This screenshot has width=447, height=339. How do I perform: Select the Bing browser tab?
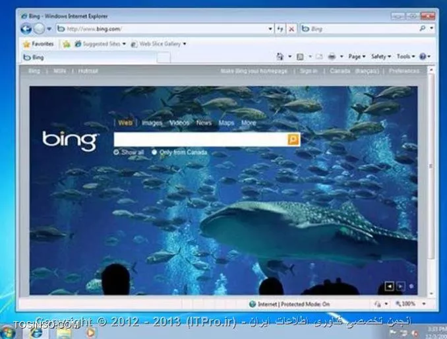pyautogui.click(x=89, y=57)
